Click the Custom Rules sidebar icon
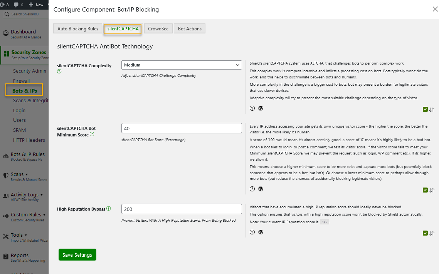 pyautogui.click(x=6, y=216)
